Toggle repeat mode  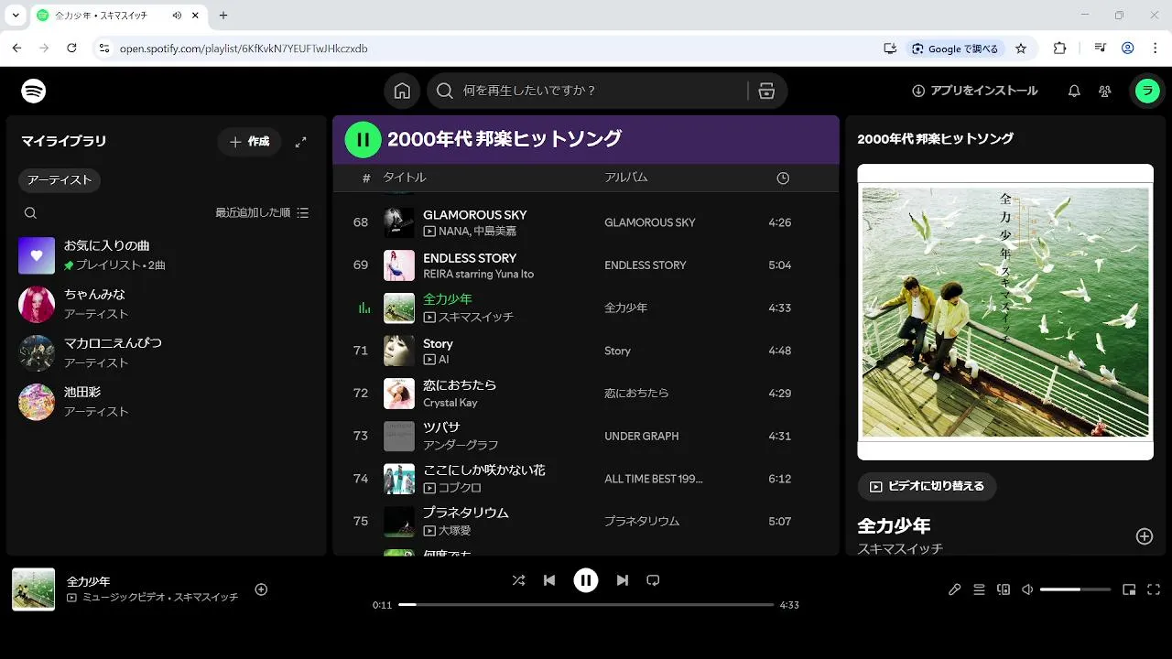coord(653,580)
